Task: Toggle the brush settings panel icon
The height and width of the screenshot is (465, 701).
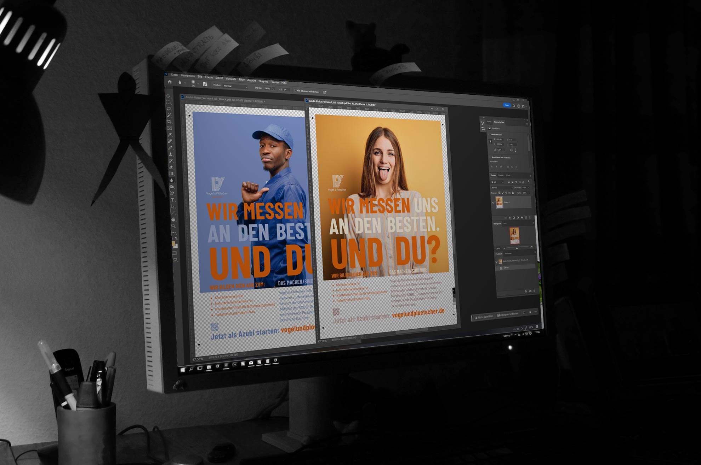Action: click(205, 84)
